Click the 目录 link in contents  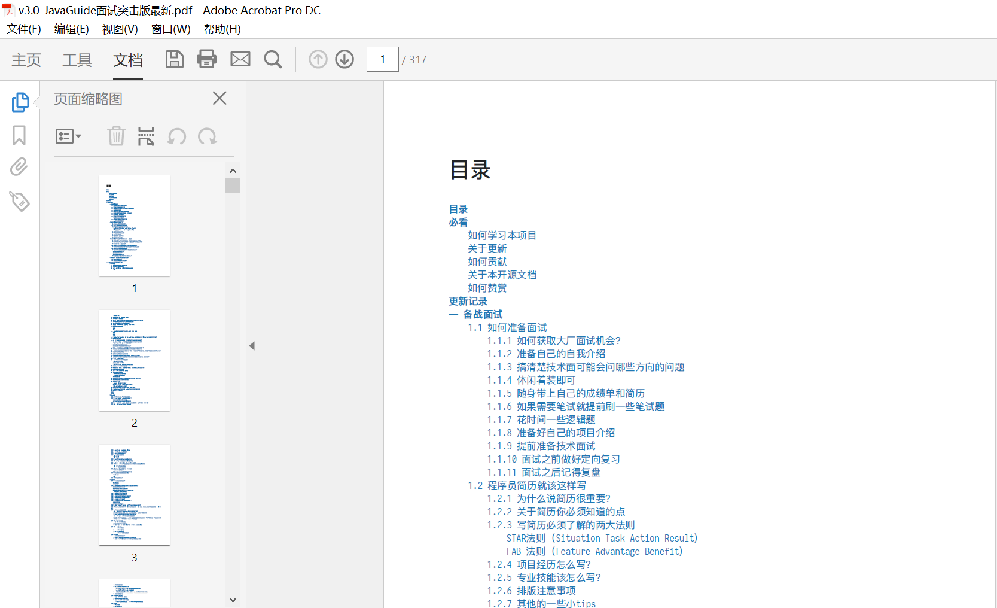pos(459,209)
